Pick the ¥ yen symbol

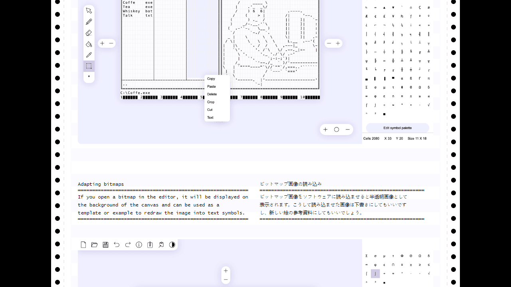point(393,16)
